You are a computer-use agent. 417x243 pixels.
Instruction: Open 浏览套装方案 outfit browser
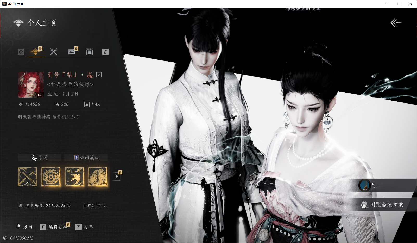point(382,205)
